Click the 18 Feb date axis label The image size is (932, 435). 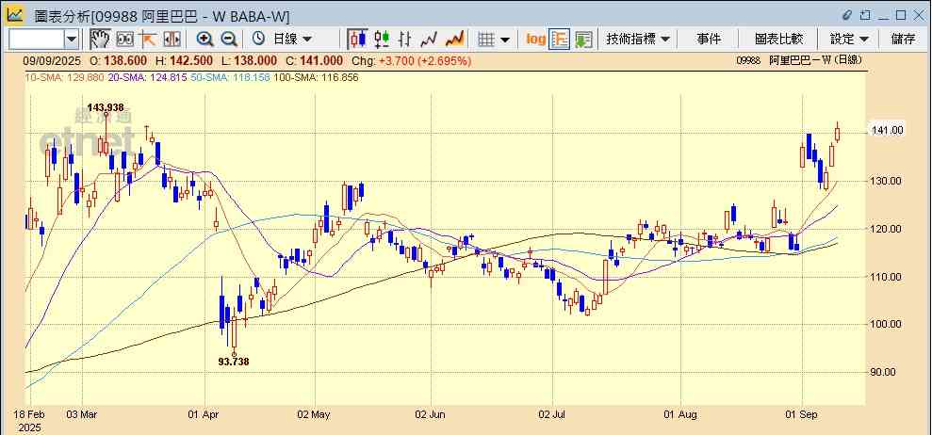(30, 414)
